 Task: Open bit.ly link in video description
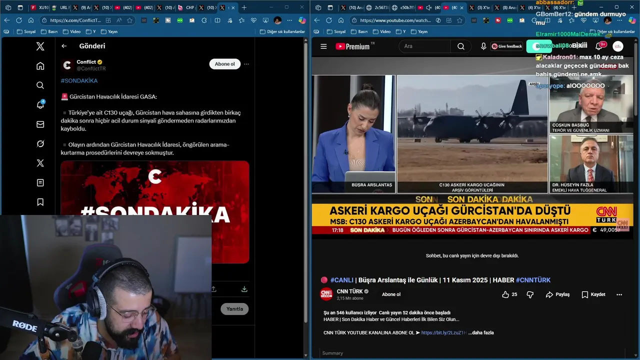point(444,332)
